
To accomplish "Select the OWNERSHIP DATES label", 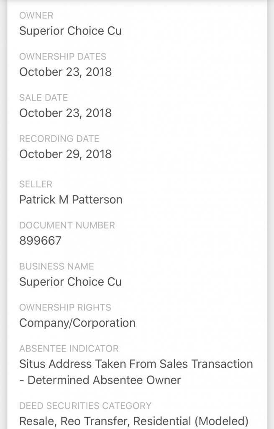I will [x=63, y=57].
